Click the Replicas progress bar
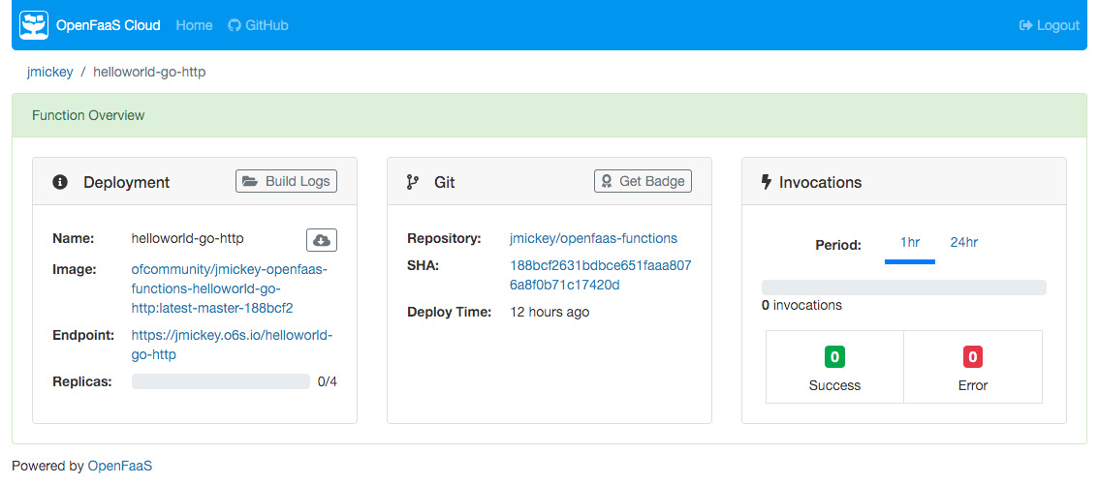The height and width of the screenshot is (485, 1099). (221, 381)
